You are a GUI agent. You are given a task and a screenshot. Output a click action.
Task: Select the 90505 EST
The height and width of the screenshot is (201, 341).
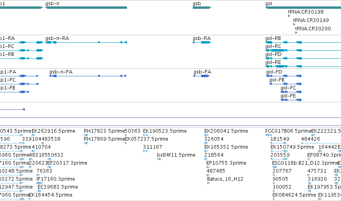point(280,179)
